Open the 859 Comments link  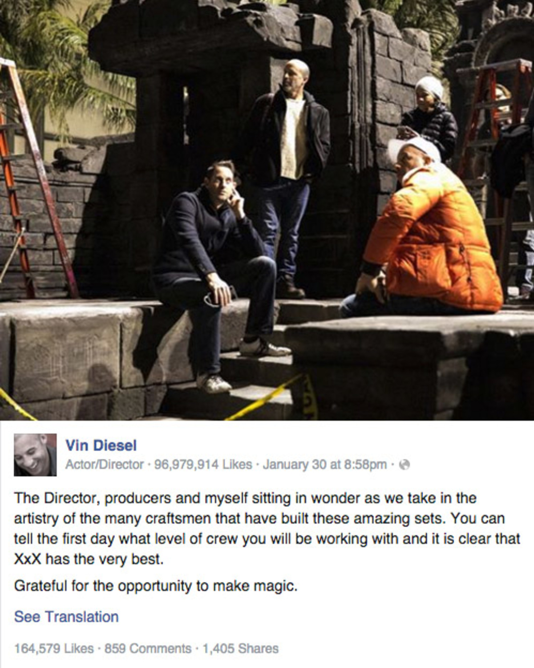coord(148,648)
